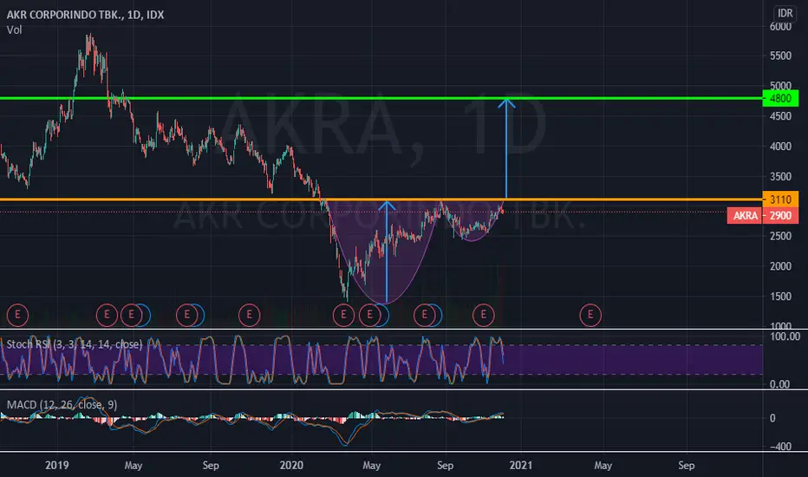Viewport: 808px width, 477px height.
Task: Select the Stoch RSI (3, 3, 14, 14, close) legend
Action: point(75,344)
